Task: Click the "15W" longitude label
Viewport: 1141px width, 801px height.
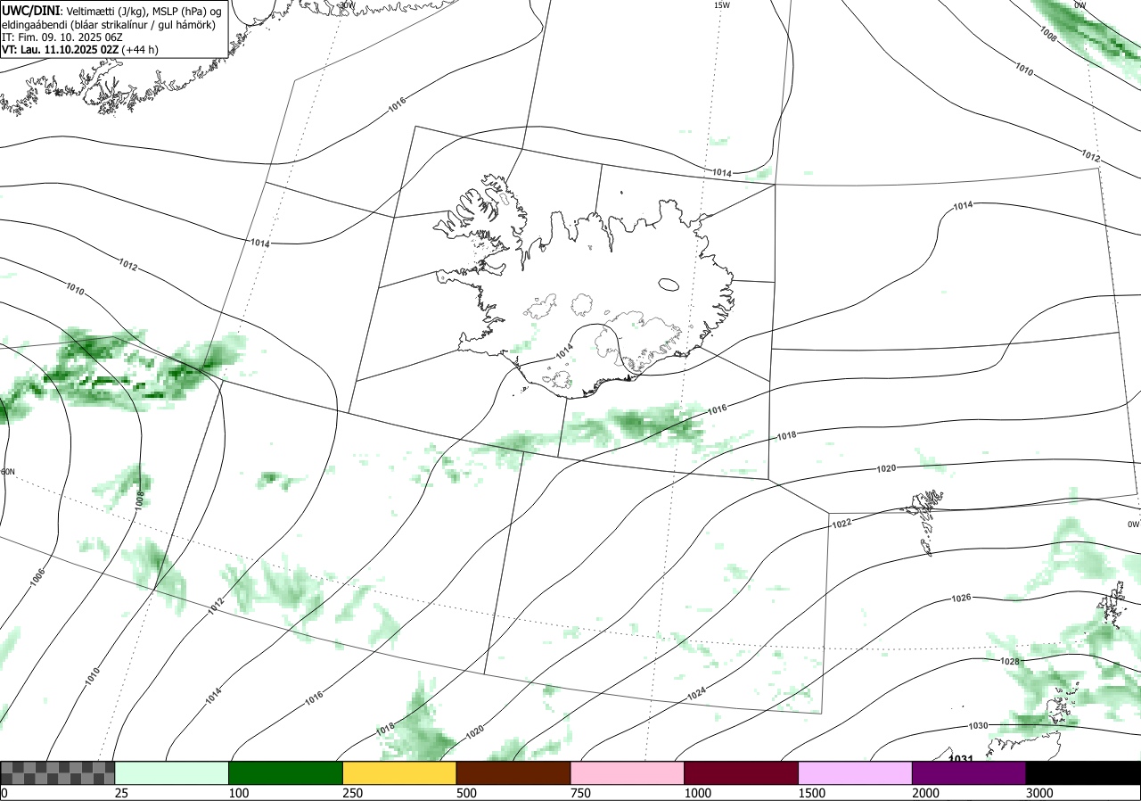Action: click(722, 5)
